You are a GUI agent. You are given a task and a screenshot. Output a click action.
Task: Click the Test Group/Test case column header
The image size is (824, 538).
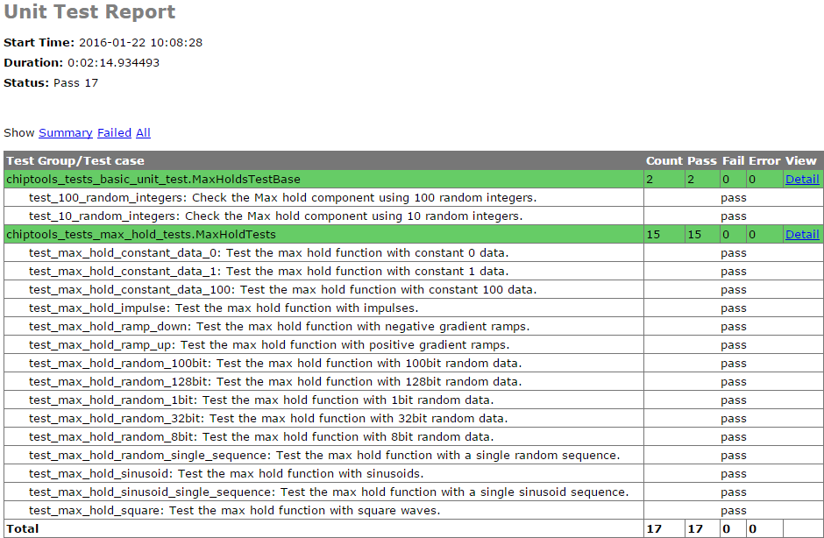[x=75, y=161]
